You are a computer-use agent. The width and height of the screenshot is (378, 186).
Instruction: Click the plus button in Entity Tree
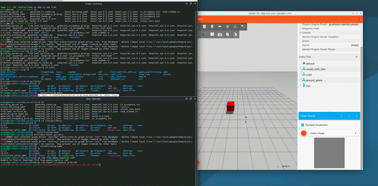(356, 57)
